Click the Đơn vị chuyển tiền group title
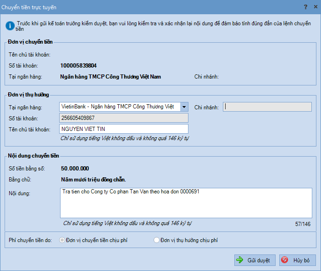The width and height of the screenshot is (321, 271). point(30,42)
